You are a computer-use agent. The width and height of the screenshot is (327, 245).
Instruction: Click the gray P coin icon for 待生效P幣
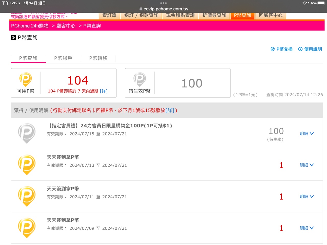click(139, 80)
